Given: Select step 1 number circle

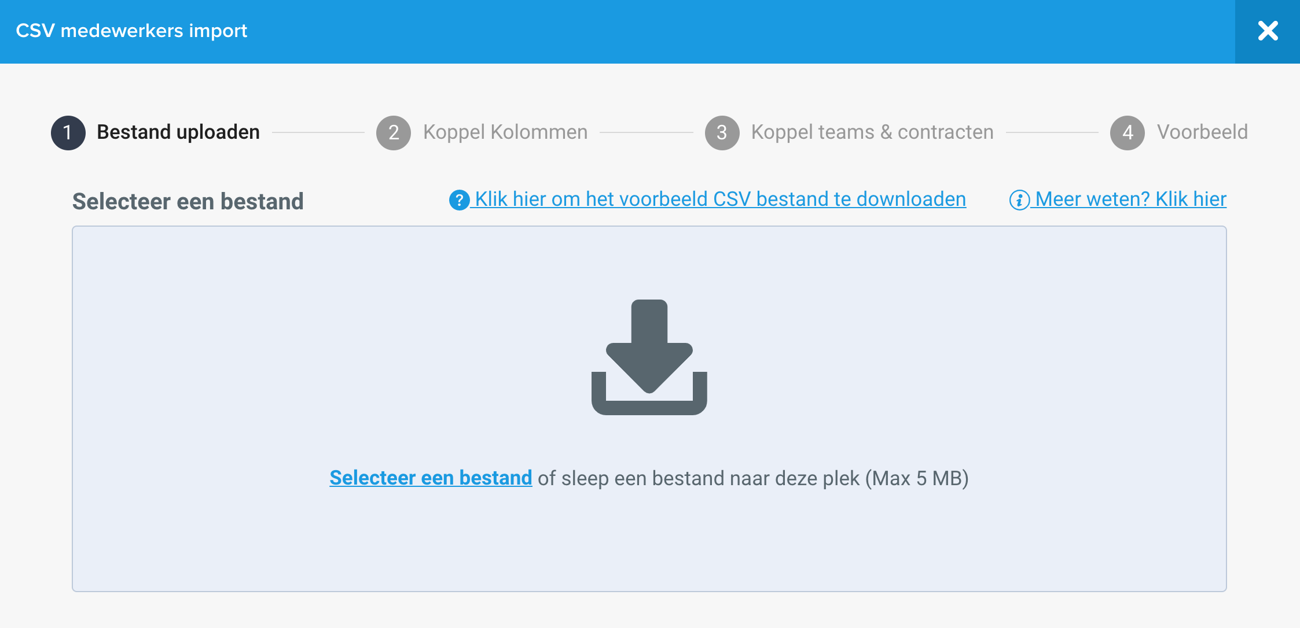Looking at the screenshot, I should tap(68, 132).
